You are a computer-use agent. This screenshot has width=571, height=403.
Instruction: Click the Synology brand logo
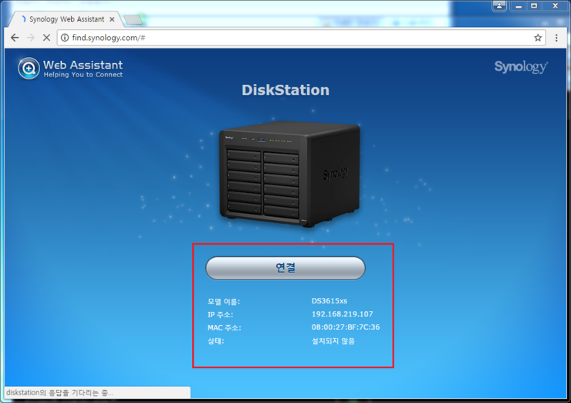point(521,67)
